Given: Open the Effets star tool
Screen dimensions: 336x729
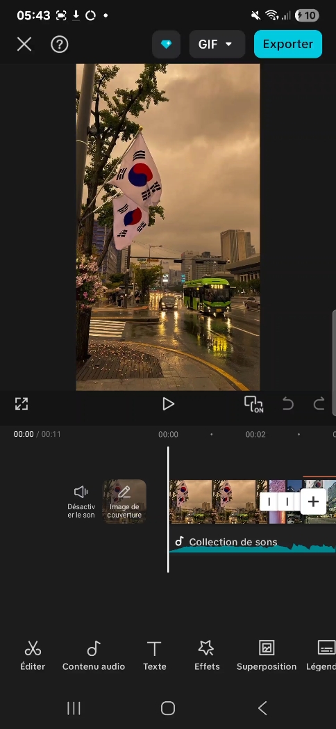Looking at the screenshot, I should click(206, 655).
